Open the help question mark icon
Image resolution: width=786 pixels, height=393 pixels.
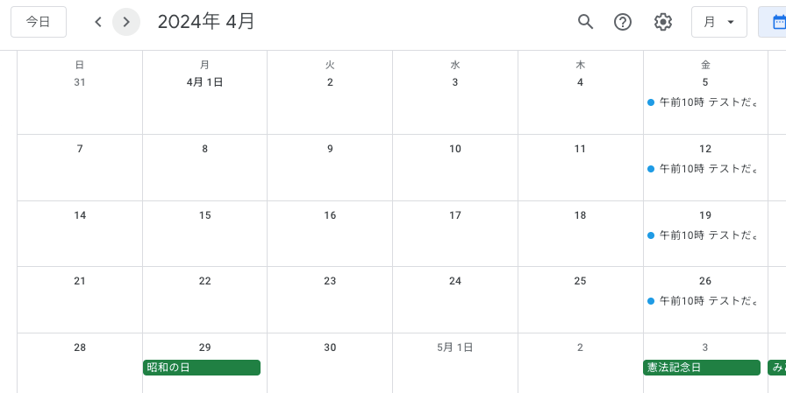[623, 22]
